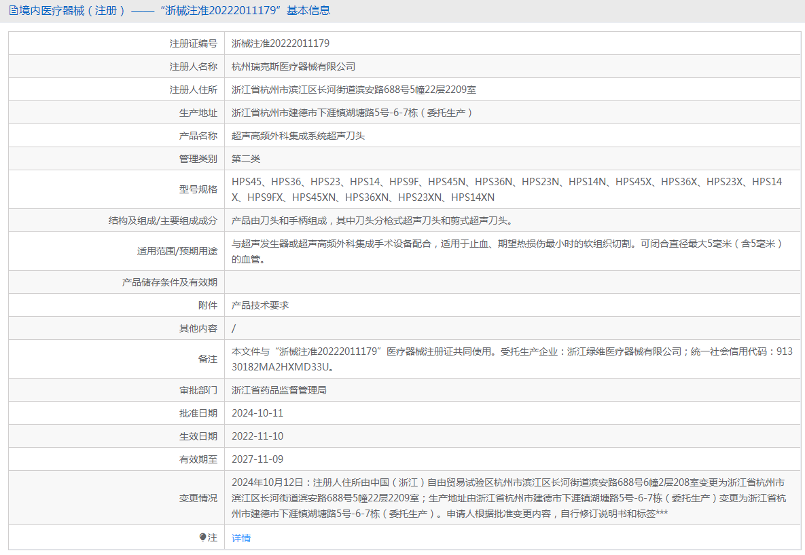Click the 审批部门 label
805x555 pixels.
pyautogui.click(x=198, y=390)
